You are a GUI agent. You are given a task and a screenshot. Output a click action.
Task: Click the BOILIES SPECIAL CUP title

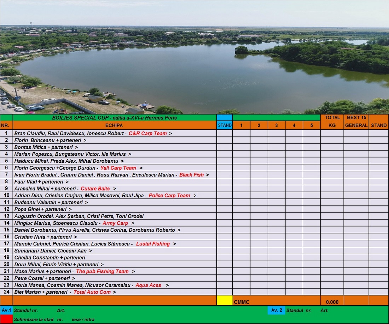114,117
